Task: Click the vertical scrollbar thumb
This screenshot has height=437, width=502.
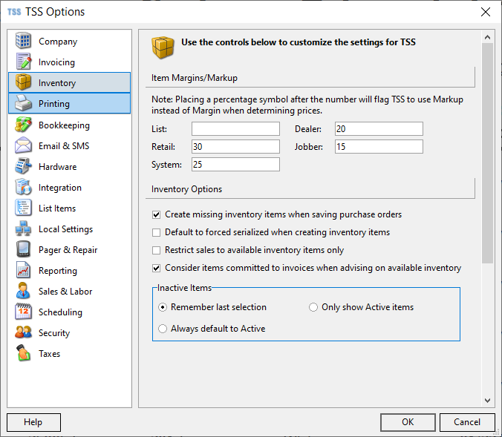Action: click(487, 154)
